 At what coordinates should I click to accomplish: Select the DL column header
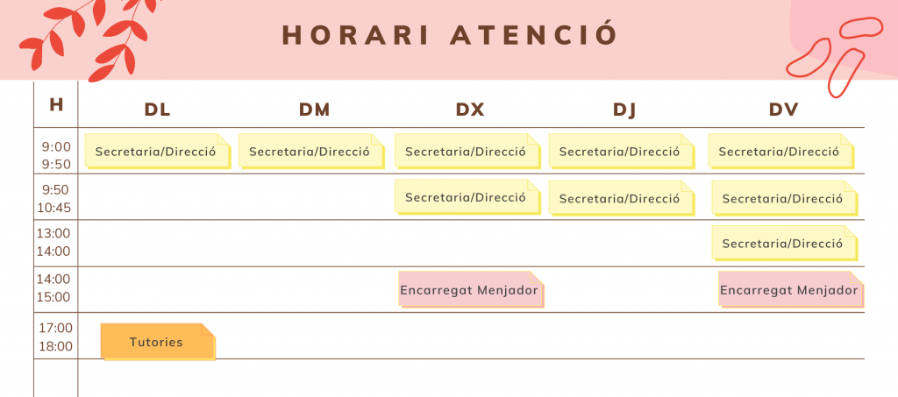(158, 110)
